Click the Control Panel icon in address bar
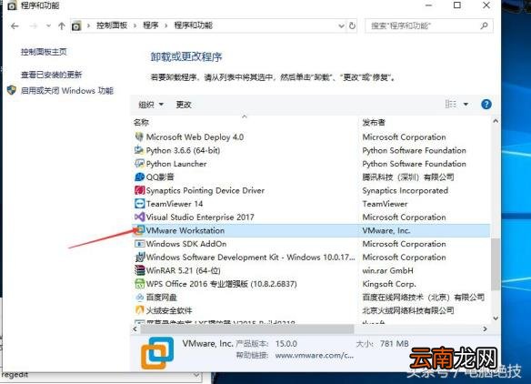The image size is (531, 384). click(76, 25)
